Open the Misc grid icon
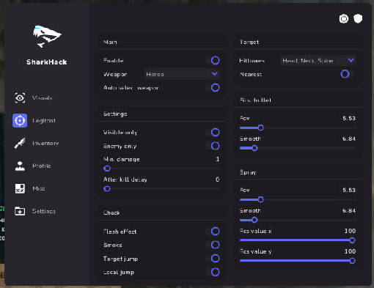The height and width of the screenshot is (288, 374). coord(20,188)
